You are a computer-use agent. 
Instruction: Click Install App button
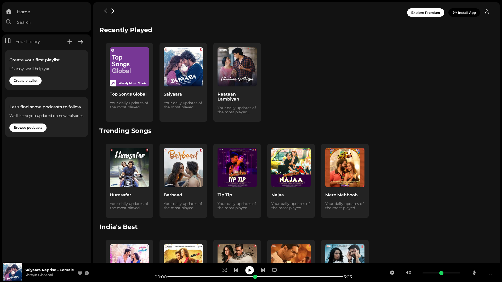coord(464,13)
